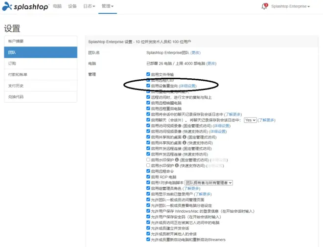Open 团队拥有者与所有管理者 dropdown
Viewport: 323px width, 247px height.
208,182
